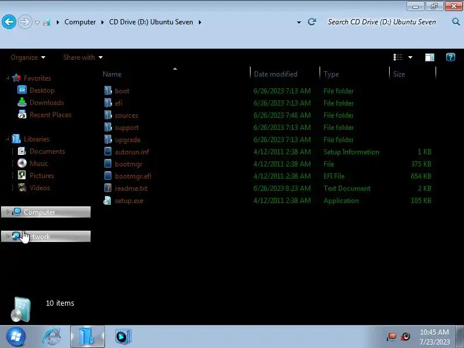The image size is (464, 348).
Task: Click the volume tray icon
Action: [405, 337]
